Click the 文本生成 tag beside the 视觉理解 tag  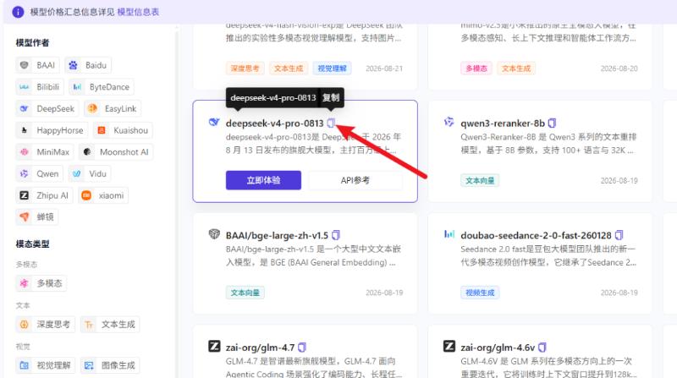pos(289,68)
